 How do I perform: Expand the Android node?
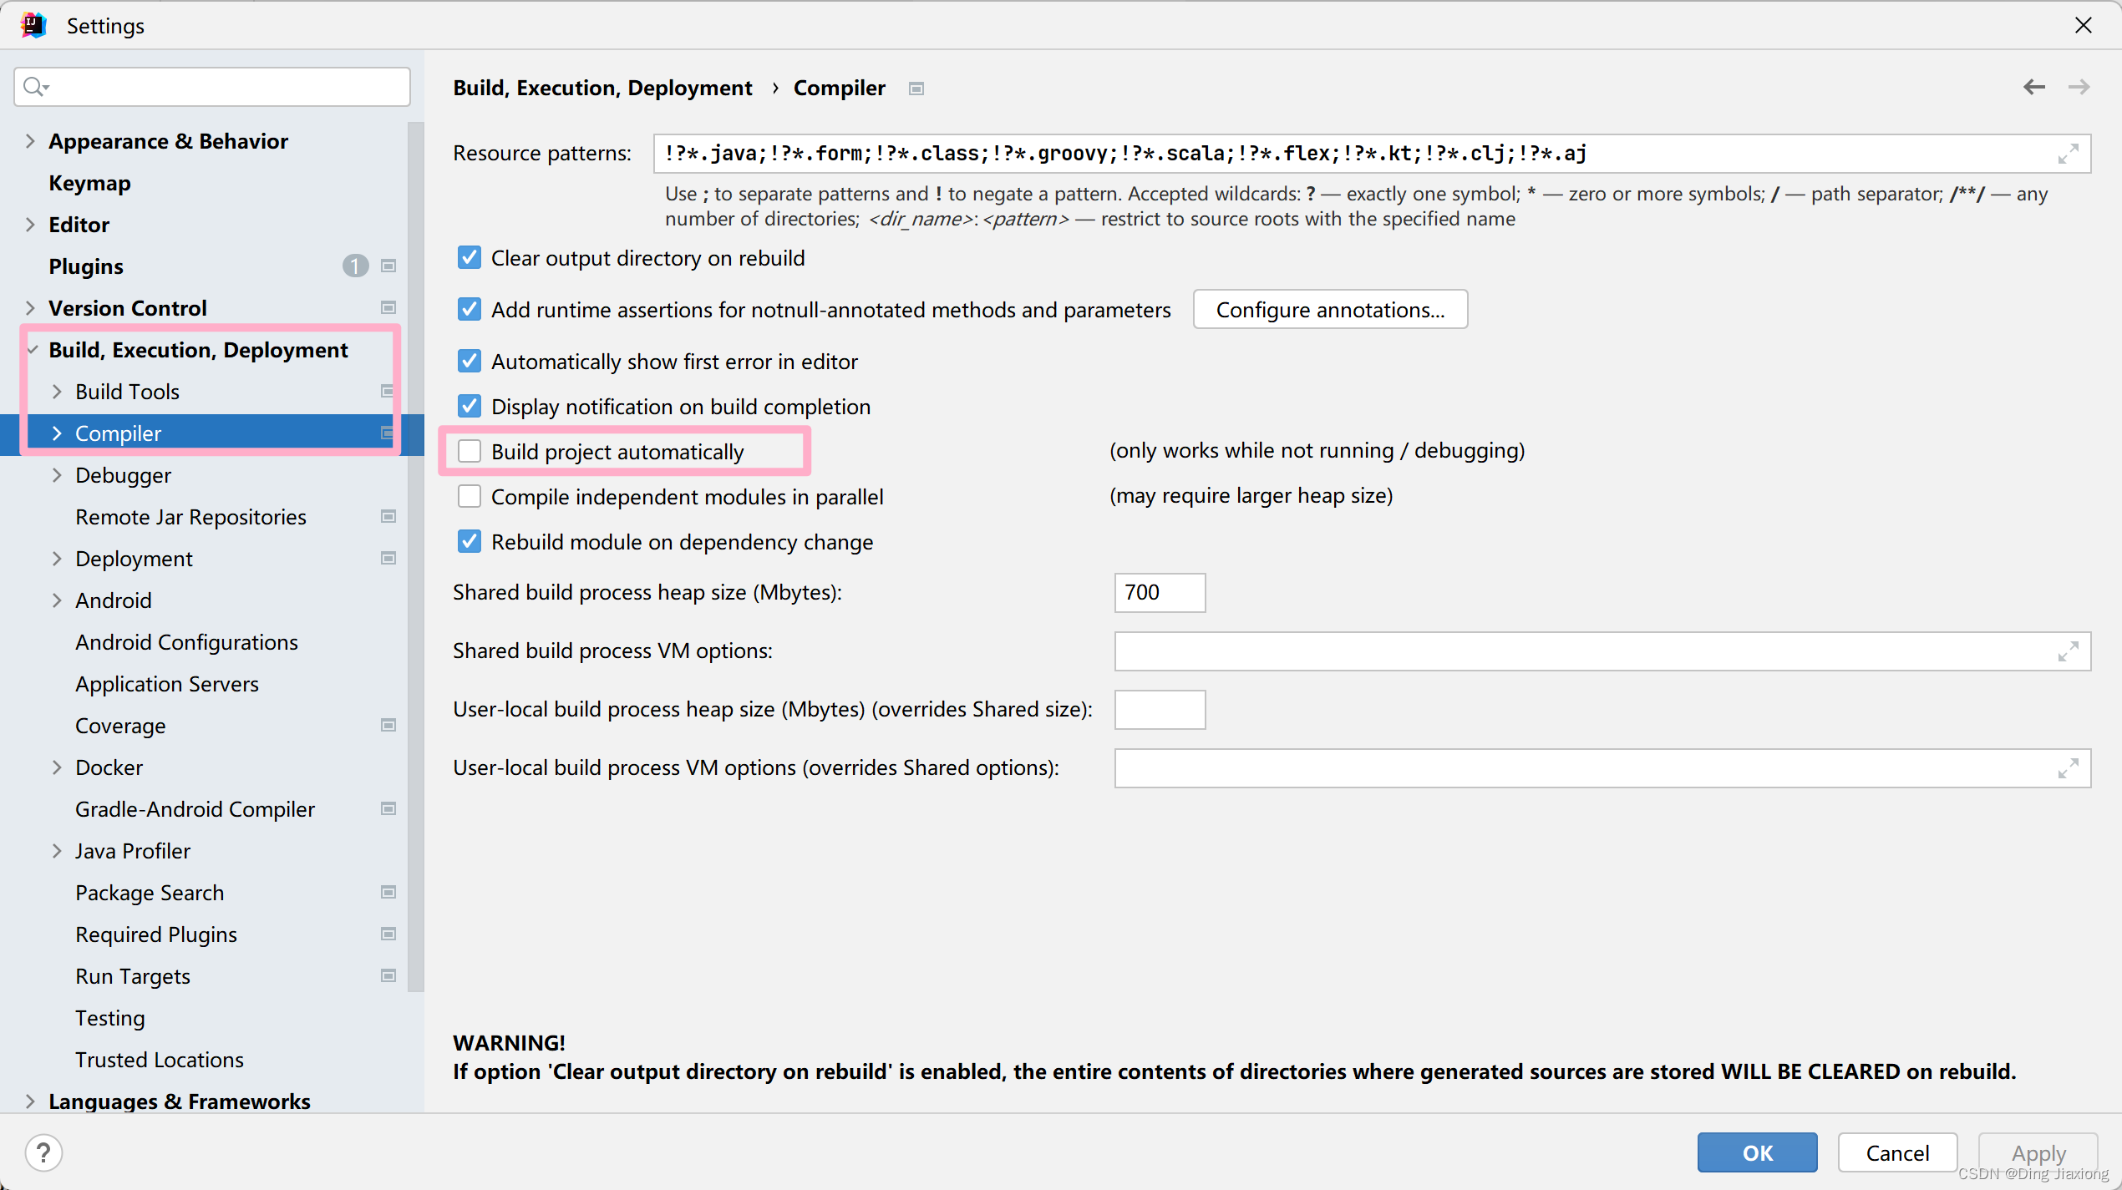point(57,600)
